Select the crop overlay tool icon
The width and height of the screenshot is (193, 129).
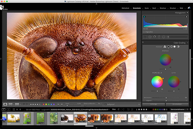(x=146, y=37)
